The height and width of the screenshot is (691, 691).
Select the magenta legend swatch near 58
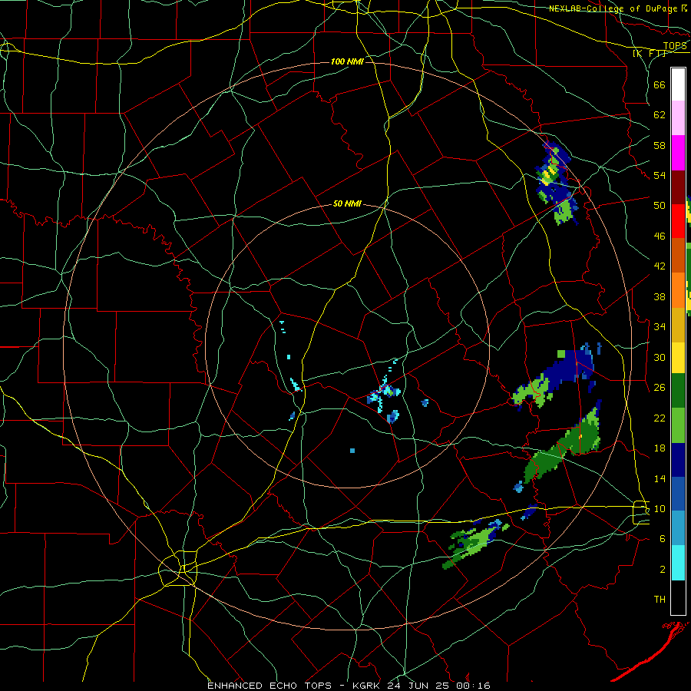click(678, 153)
